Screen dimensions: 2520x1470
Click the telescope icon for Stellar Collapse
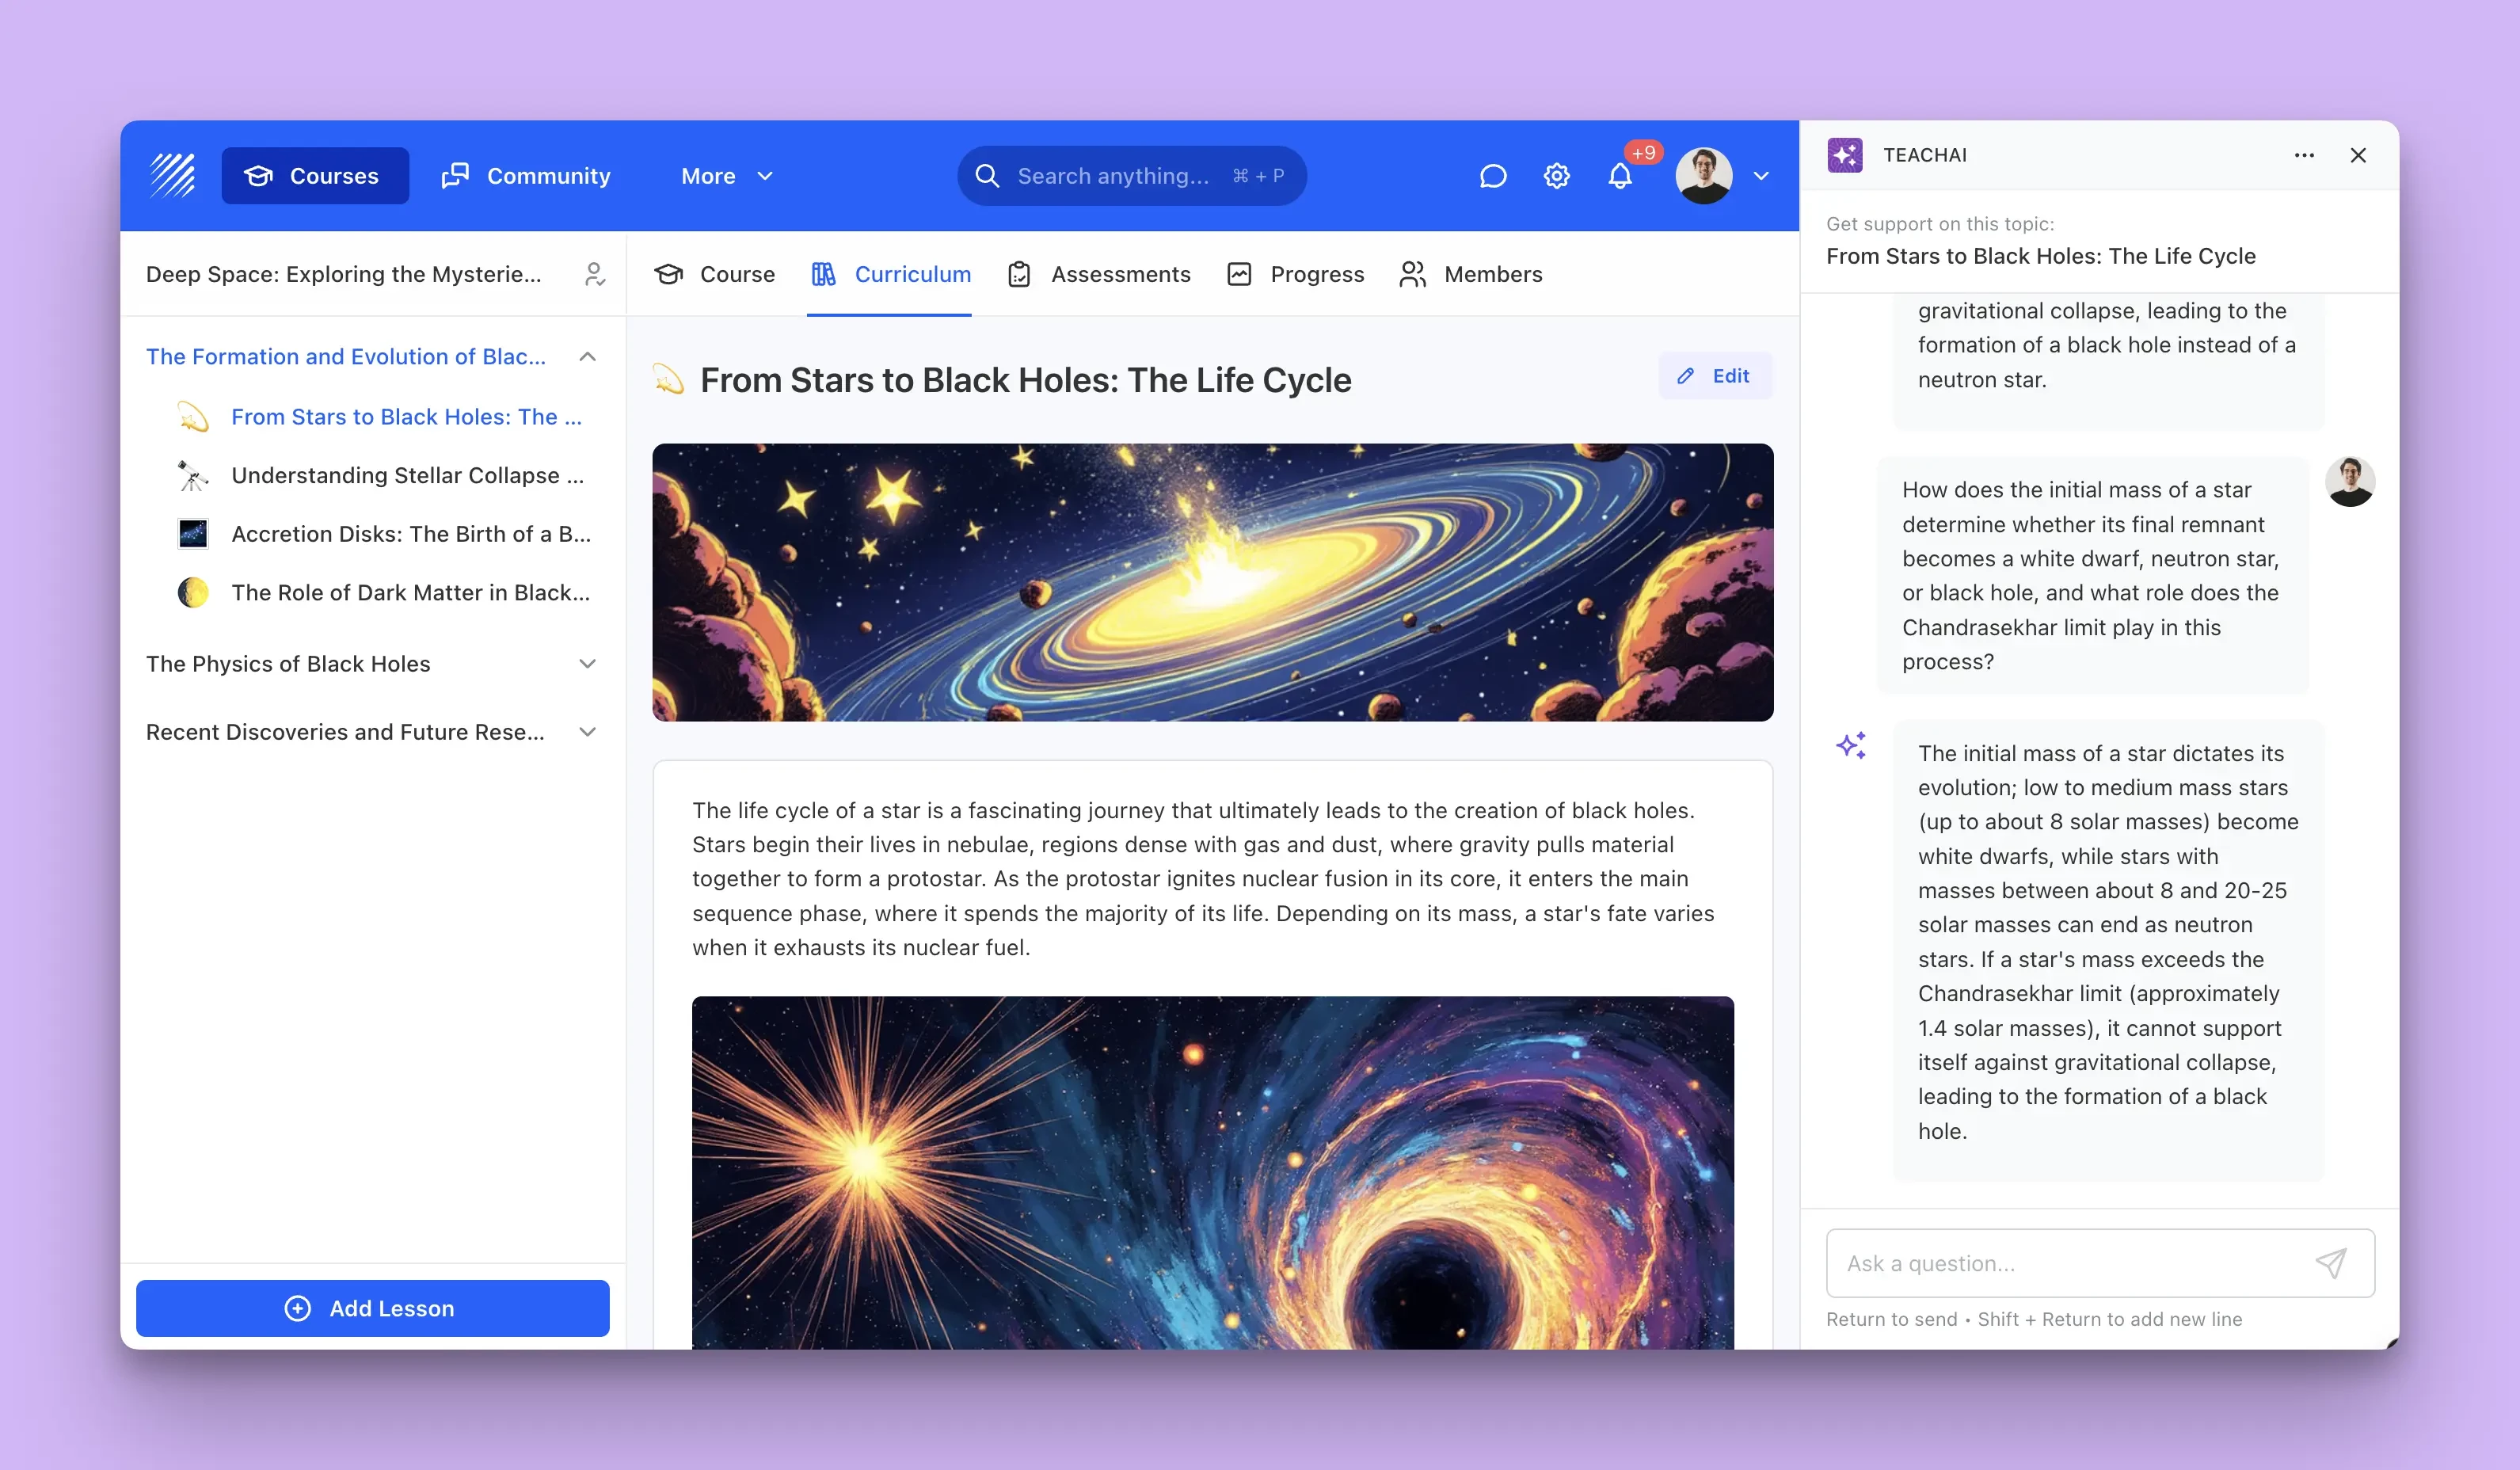[193, 475]
